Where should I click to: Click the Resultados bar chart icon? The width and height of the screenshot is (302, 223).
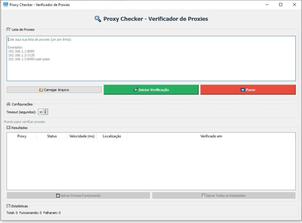point(8,127)
